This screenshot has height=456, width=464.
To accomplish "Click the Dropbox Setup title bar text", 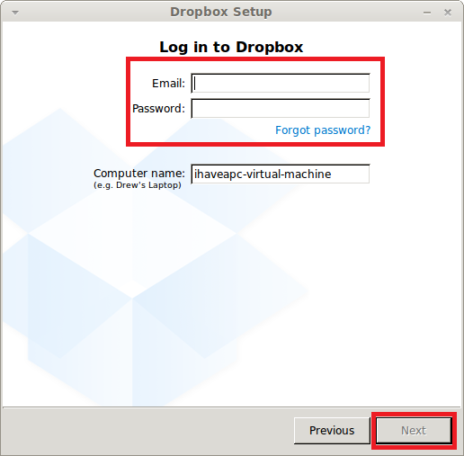I will click(221, 12).
